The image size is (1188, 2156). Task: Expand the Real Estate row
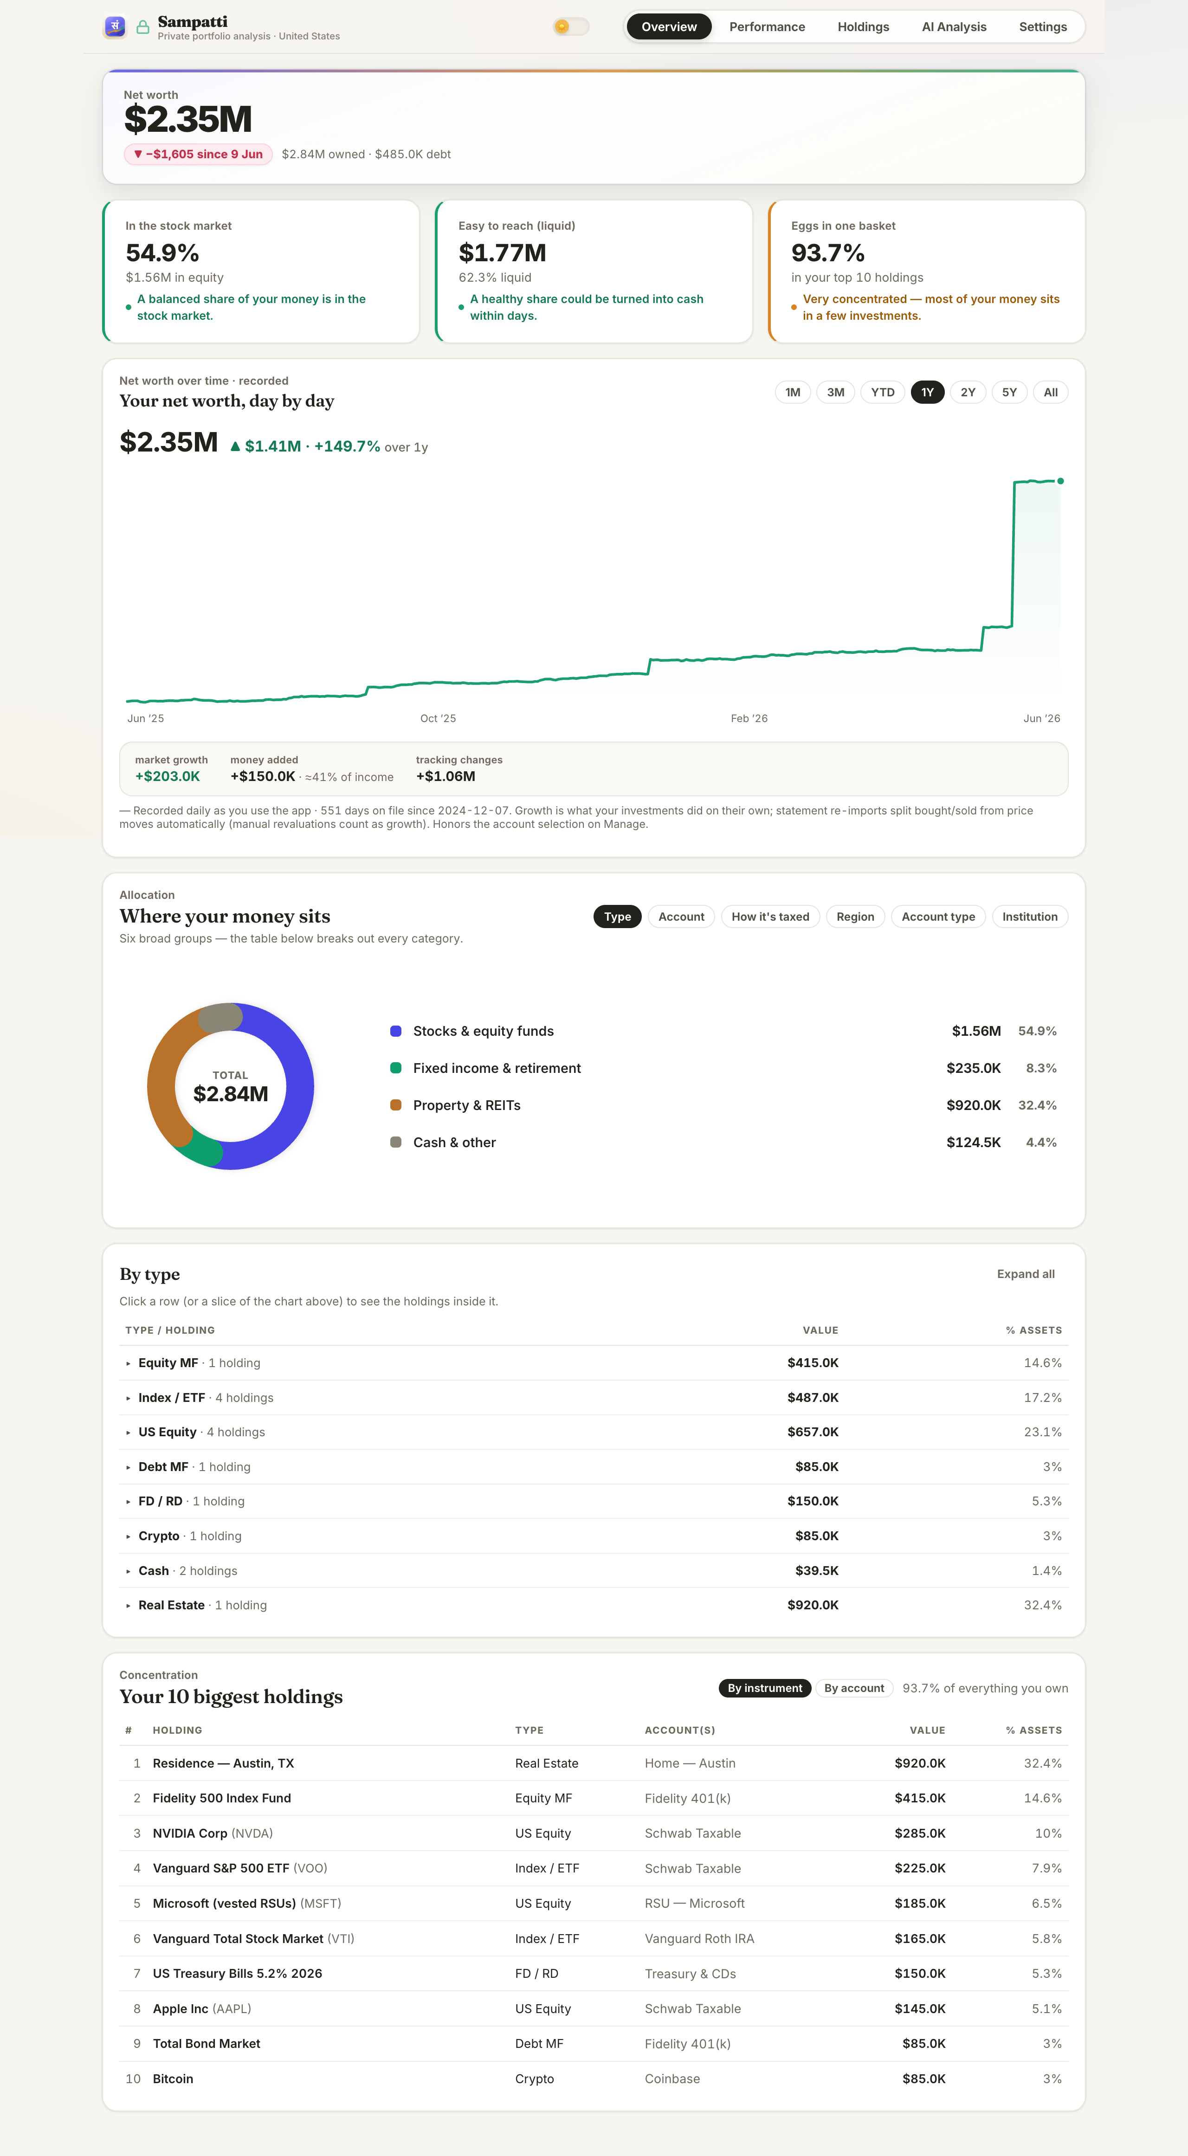coord(594,1605)
